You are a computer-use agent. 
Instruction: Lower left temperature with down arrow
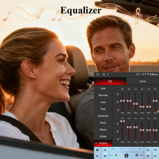[x=105, y=156]
